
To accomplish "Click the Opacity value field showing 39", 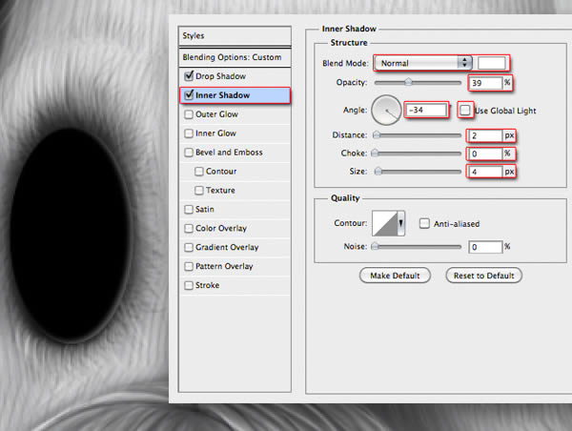I will (x=485, y=83).
